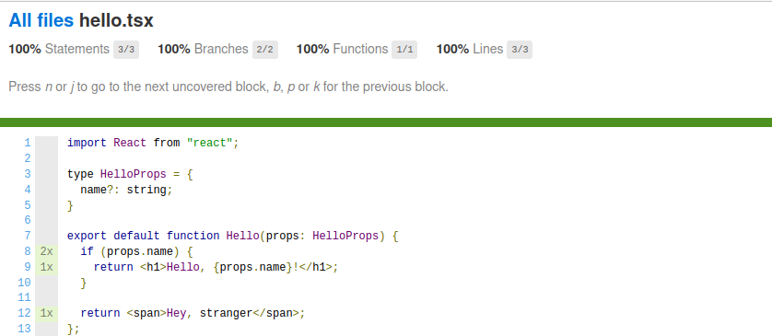Click the Statements 3/3 fraction badge
The width and height of the screenshot is (772, 336).
[x=126, y=50]
